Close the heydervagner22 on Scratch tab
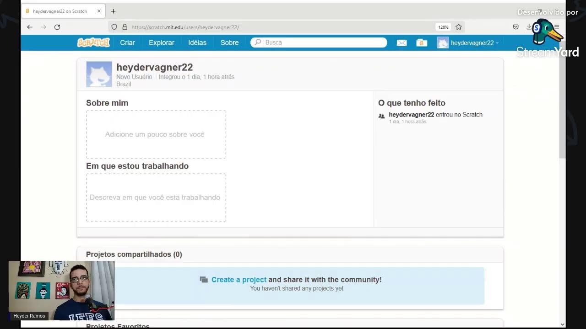Viewport: 586px width, 329px height. point(99,11)
